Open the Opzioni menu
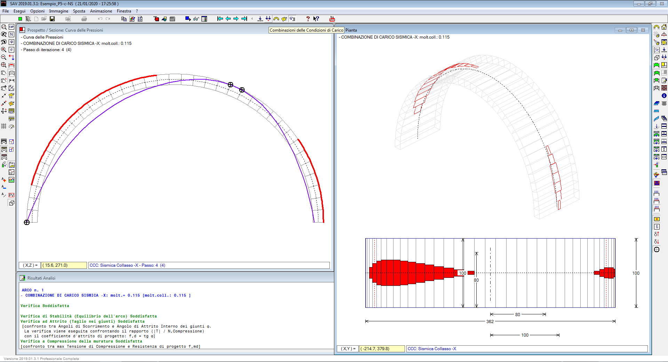Image resolution: width=668 pixels, height=362 pixels. pos(37,11)
